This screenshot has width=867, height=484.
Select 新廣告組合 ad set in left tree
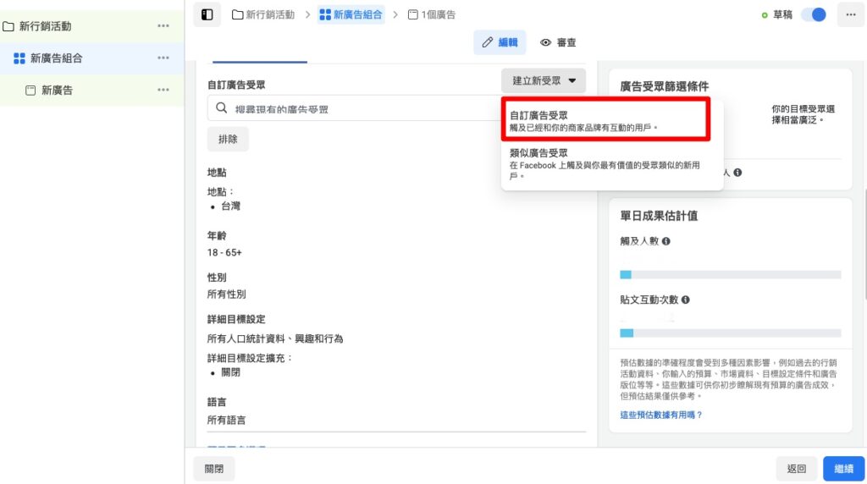tap(57, 58)
